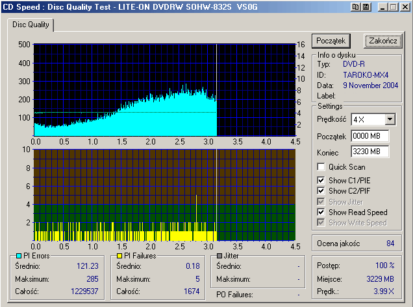
Task: Click the gray Jitter legend swatch
Action: coord(219,256)
